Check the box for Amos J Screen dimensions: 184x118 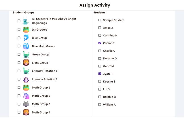pyautogui.click(x=100, y=28)
